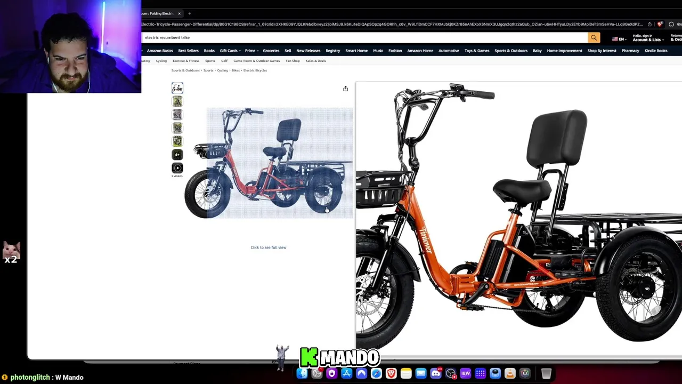Open Fan Shop subnav link
This screenshot has height=384, width=682.
(293, 61)
